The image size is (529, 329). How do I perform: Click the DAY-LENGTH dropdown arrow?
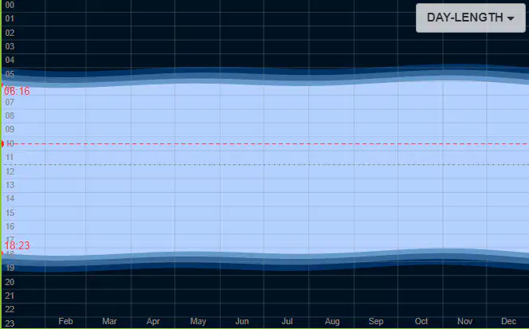(x=511, y=18)
